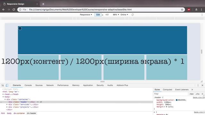205x115 pixels.
Task: Expand the head element node
Action: click(x=3, y=94)
